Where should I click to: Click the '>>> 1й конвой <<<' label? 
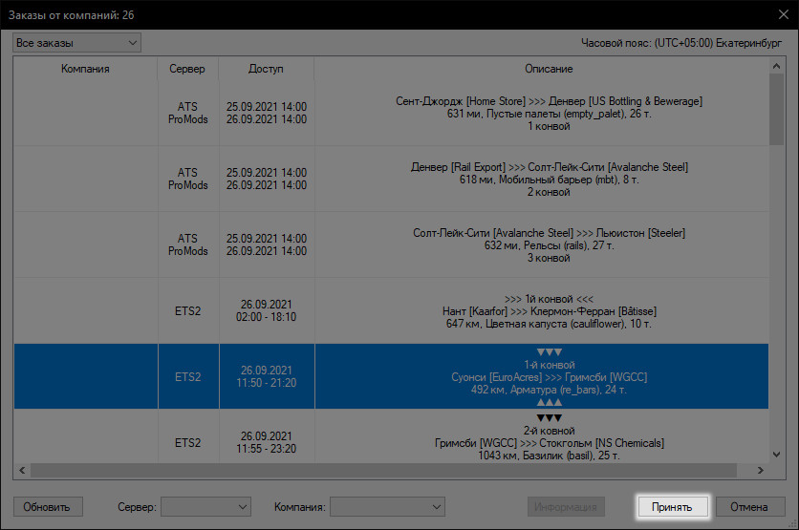pos(549,298)
